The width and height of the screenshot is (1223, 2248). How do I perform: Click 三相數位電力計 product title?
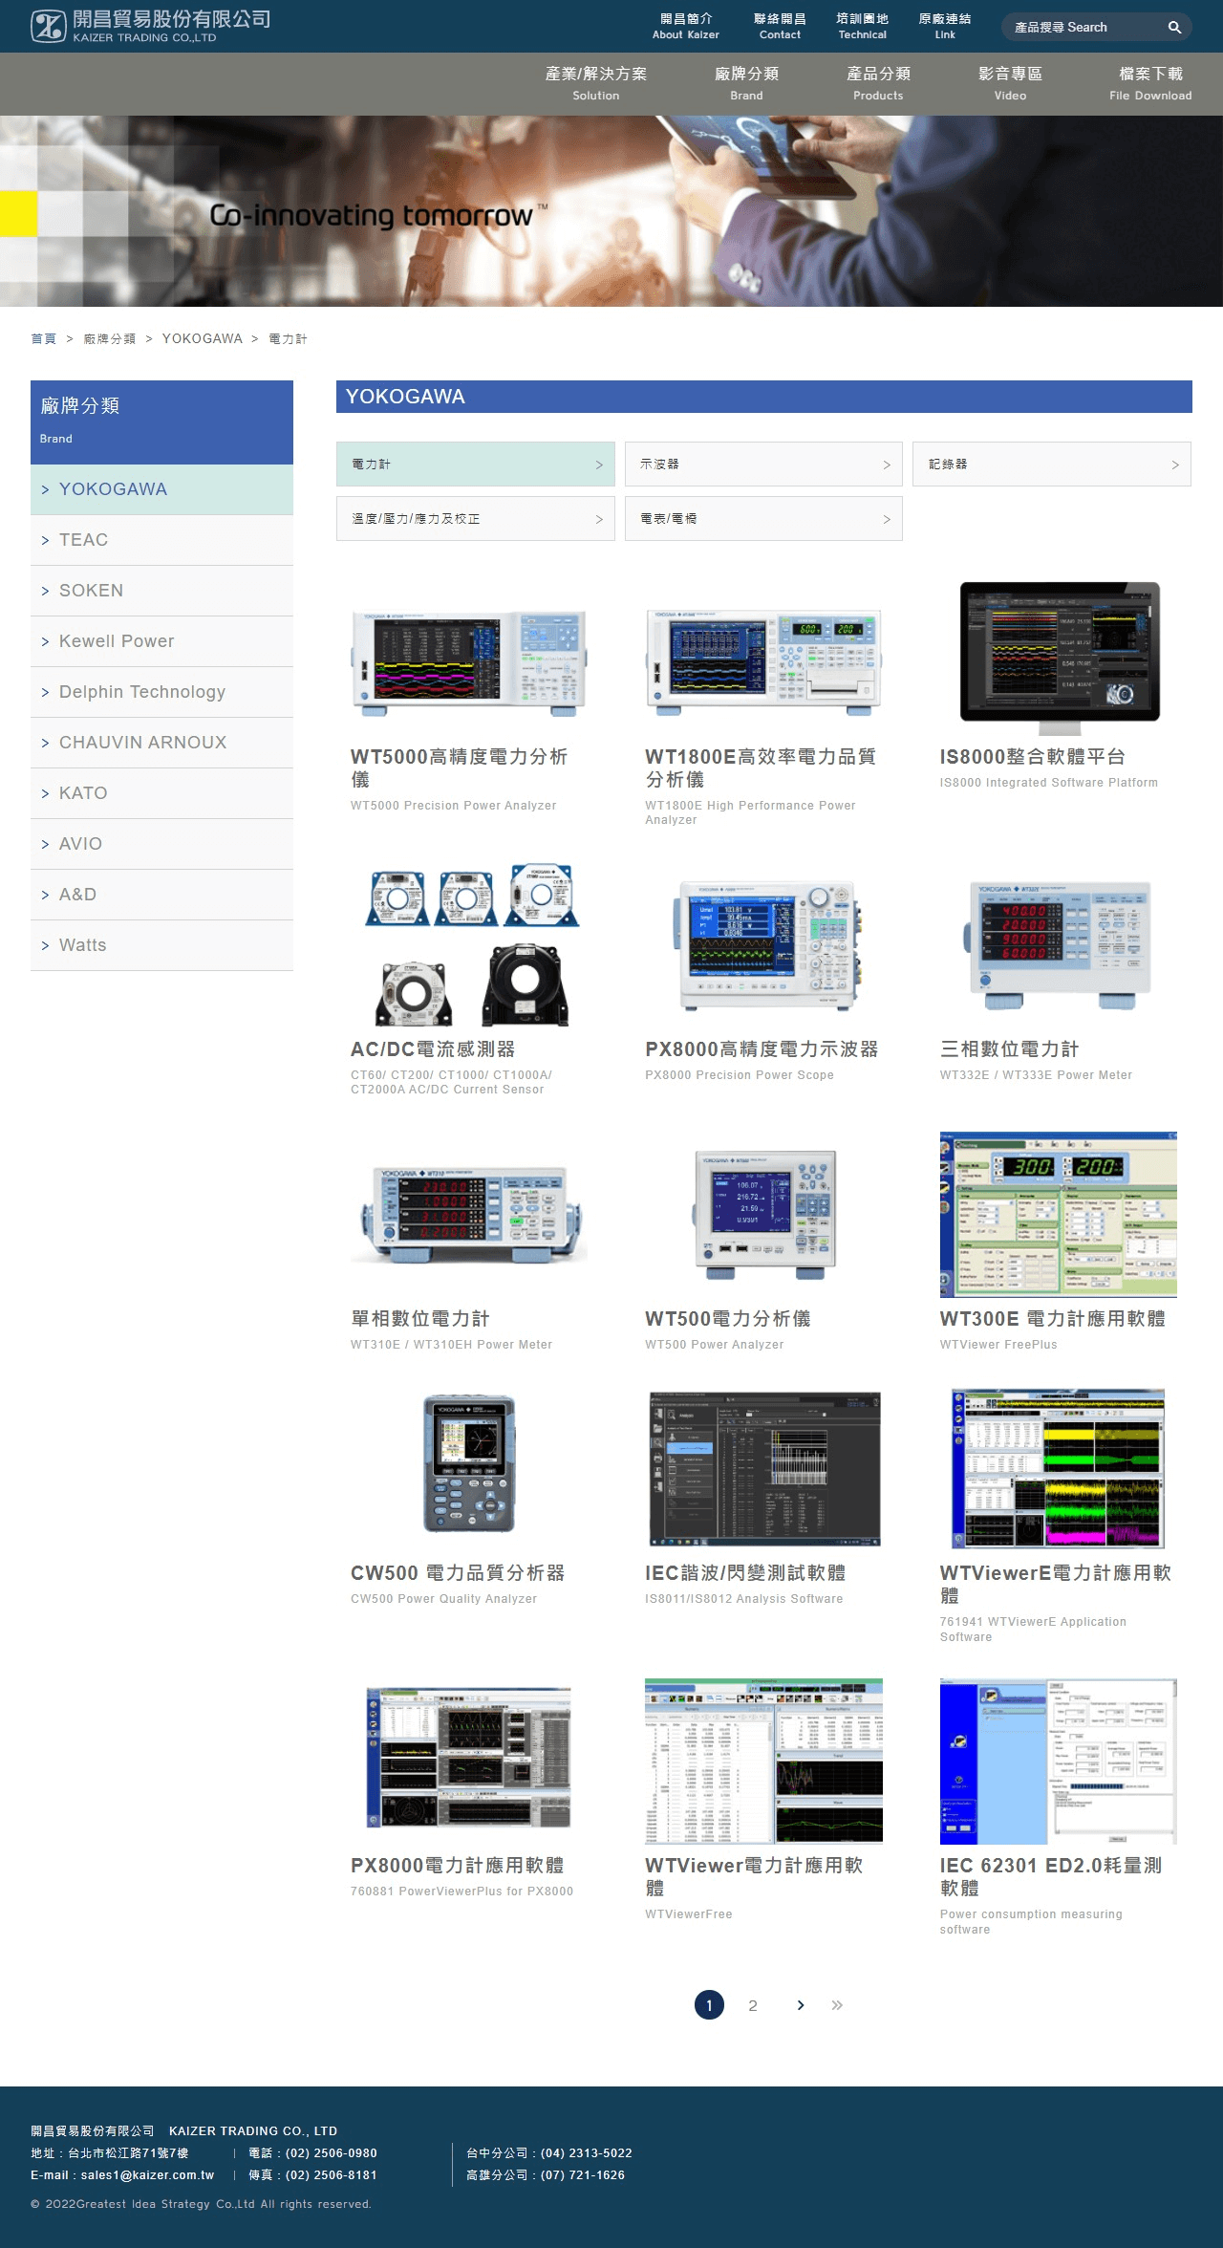pos(1009,1049)
